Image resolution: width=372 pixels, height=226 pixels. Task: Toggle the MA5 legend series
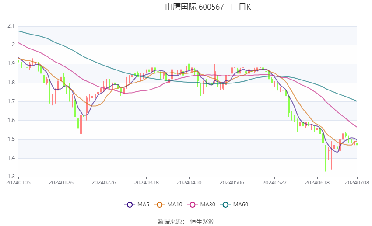(x=136, y=204)
